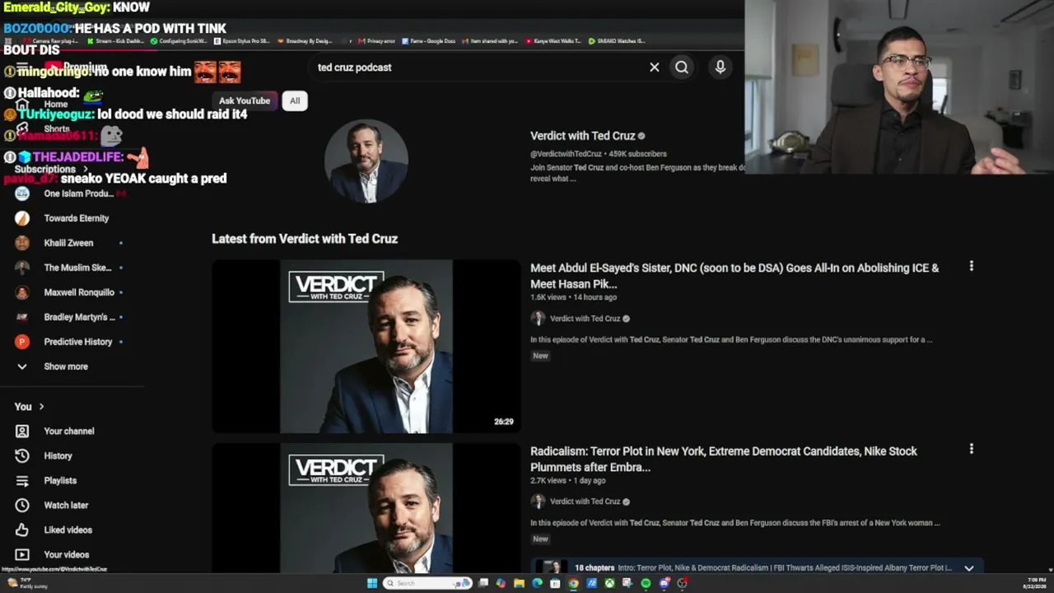The width and height of the screenshot is (1054, 593).
Task: Open weather widget in the taskbar
Action: [x=28, y=583]
